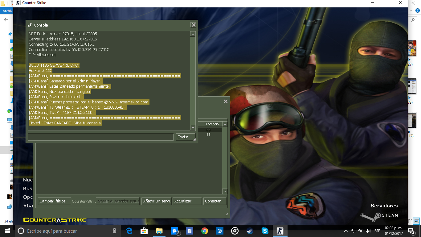Click Añadir un servidor button
The width and height of the screenshot is (421, 237).
(x=157, y=201)
